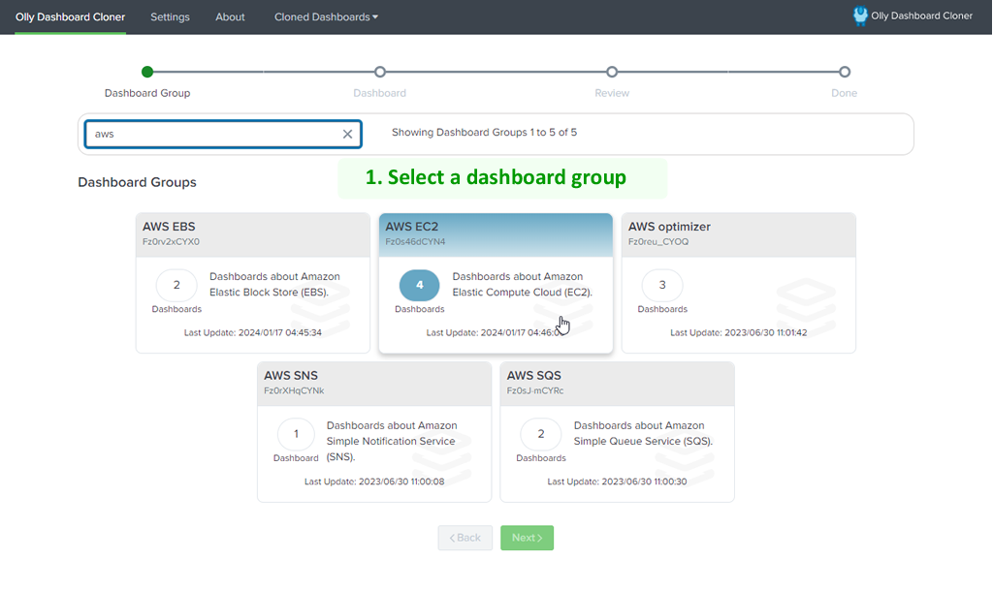Click the Dashboard Group step marker
Image resolution: width=993 pixels, height=590 pixels.
pyautogui.click(x=147, y=72)
